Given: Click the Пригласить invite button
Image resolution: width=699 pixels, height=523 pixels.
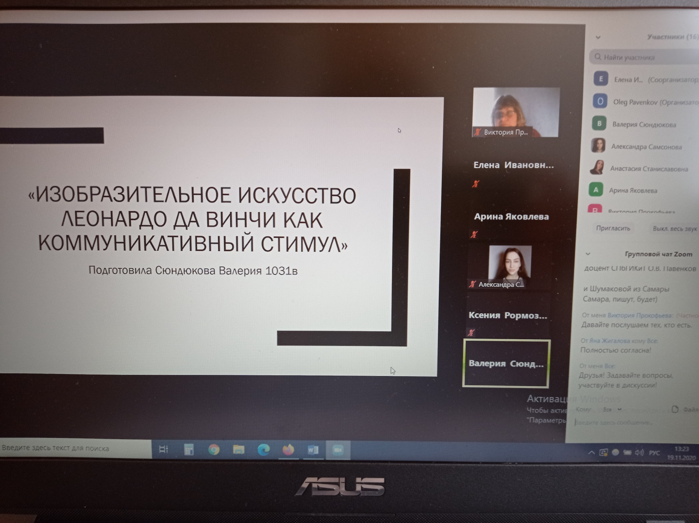Looking at the screenshot, I should click(x=613, y=228).
